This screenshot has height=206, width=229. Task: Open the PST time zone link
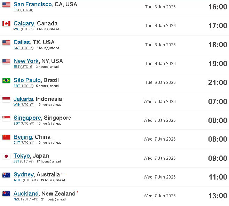point(16,10)
